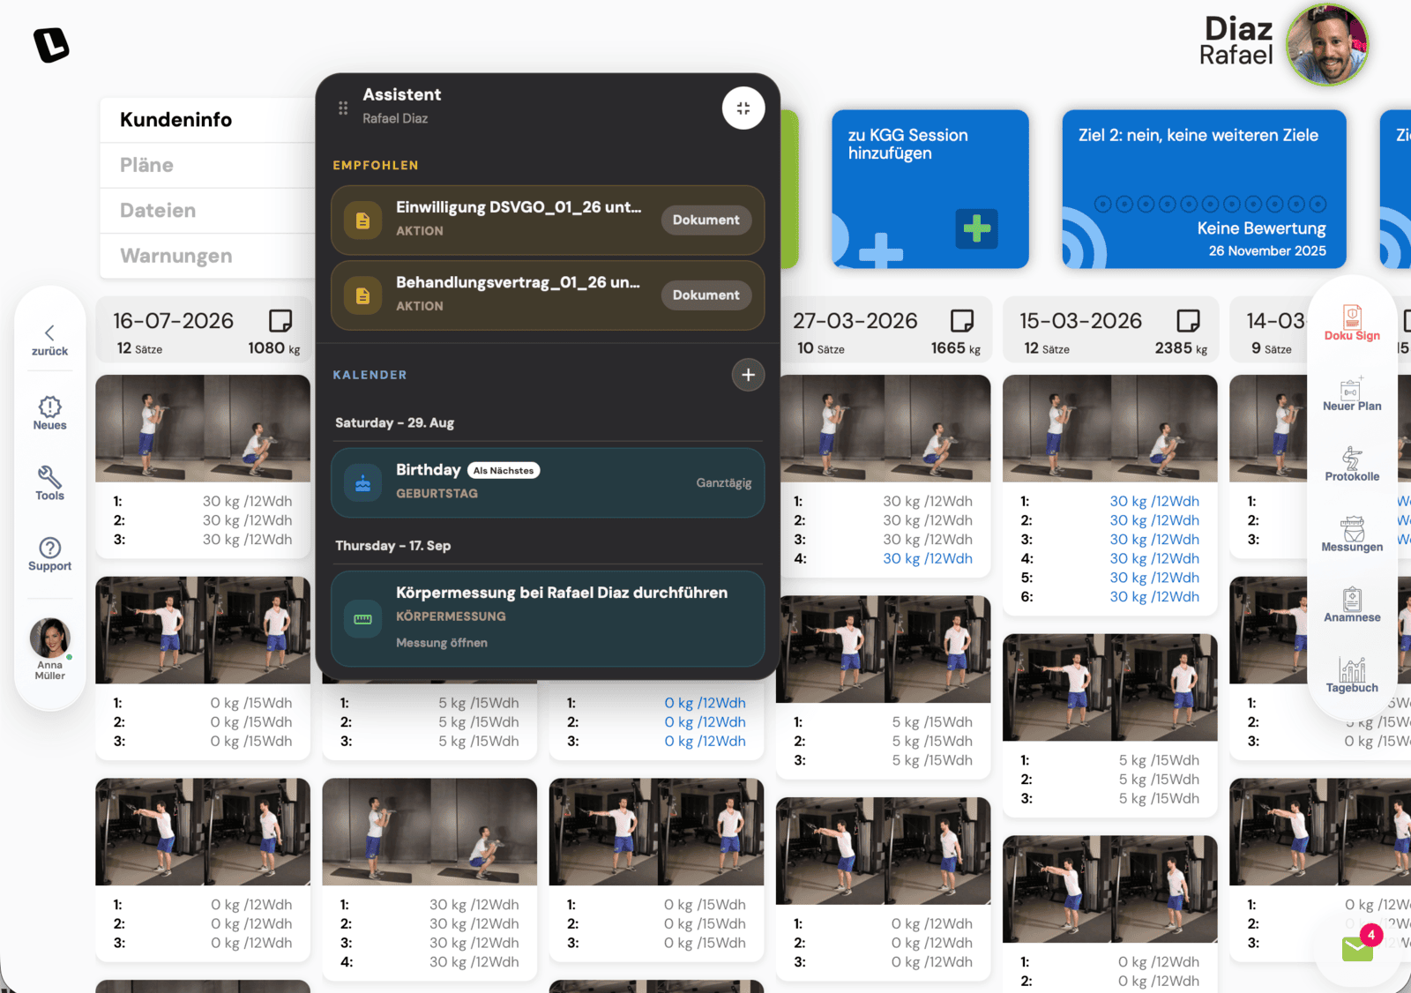
Task: Open the Doku Sign icon
Action: (1352, 323)
